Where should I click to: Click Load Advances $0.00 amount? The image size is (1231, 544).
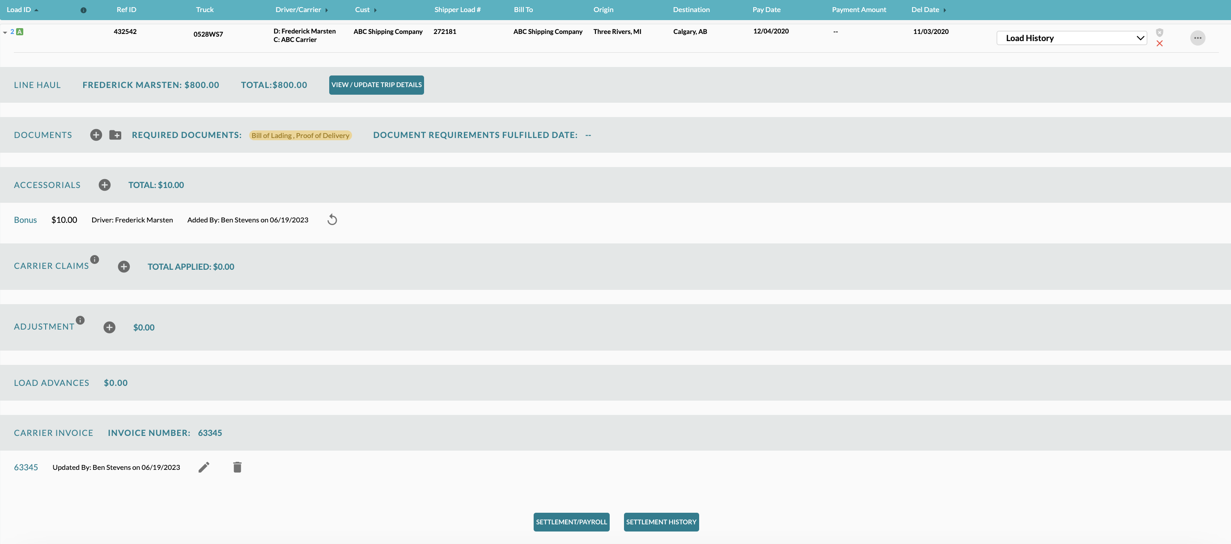(116, 383)
